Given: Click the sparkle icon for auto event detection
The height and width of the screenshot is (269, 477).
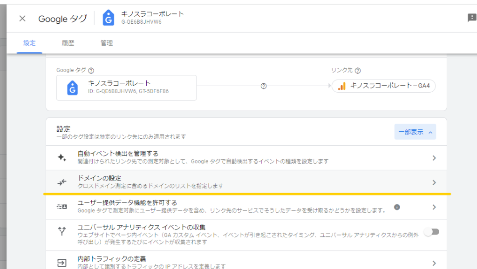Looking at the screenshot, I should [x=62, y=157].
